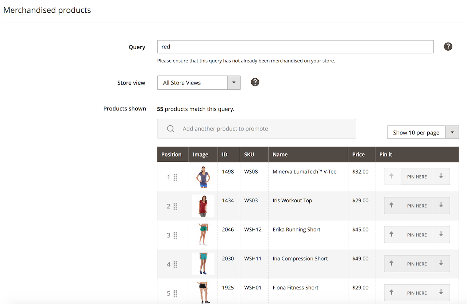
Task: Click PIN HERE for Erika Running Short
Action: (x=417, y=234)
